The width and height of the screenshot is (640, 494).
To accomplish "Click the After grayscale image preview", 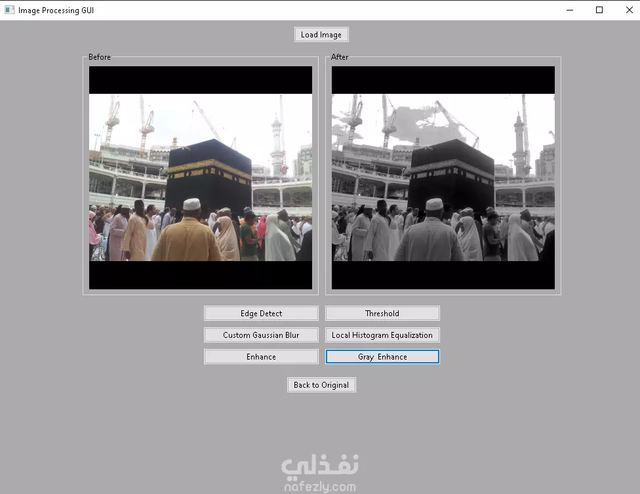I will (443, 178).
